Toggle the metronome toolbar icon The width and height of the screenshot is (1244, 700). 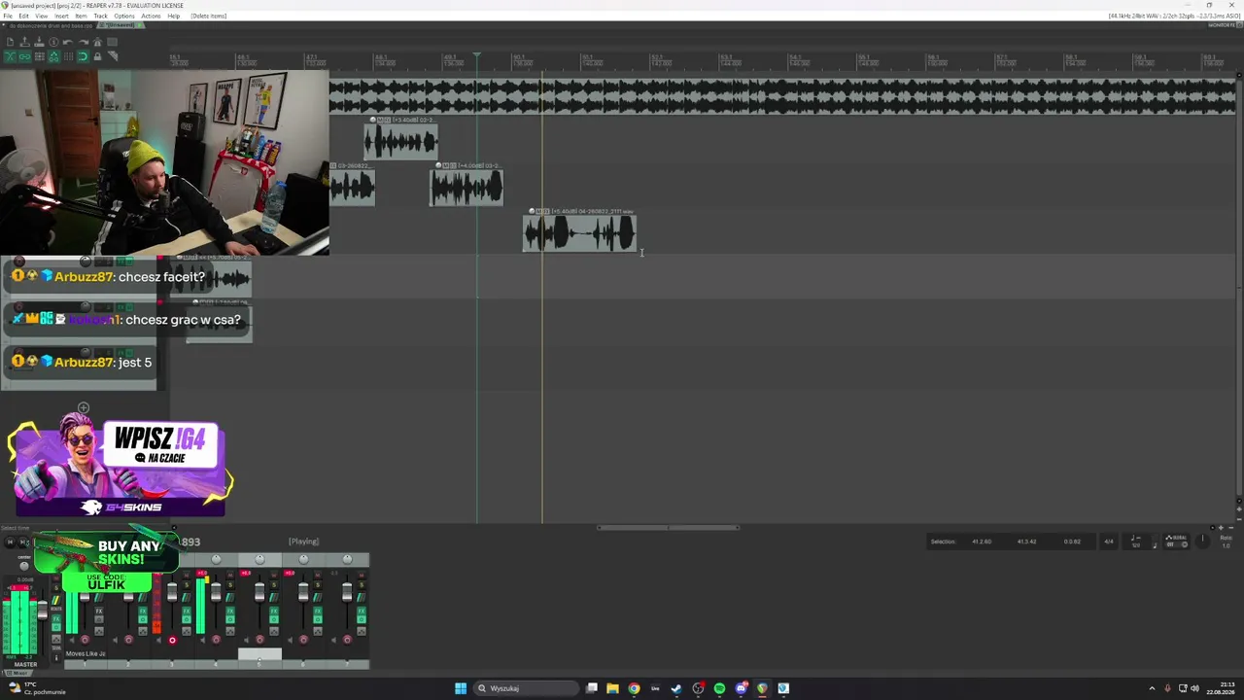coord(97,42)
